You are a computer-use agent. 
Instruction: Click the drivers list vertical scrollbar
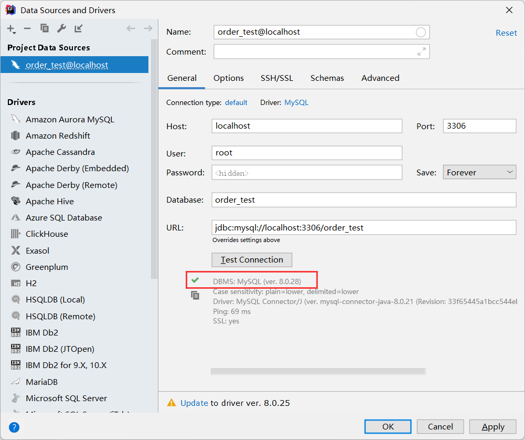pos(154,159)
